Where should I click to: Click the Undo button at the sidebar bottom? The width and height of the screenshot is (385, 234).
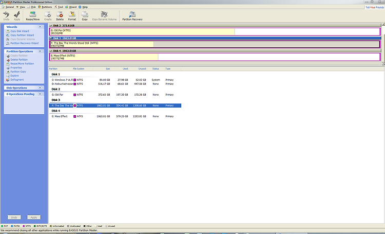14,217
